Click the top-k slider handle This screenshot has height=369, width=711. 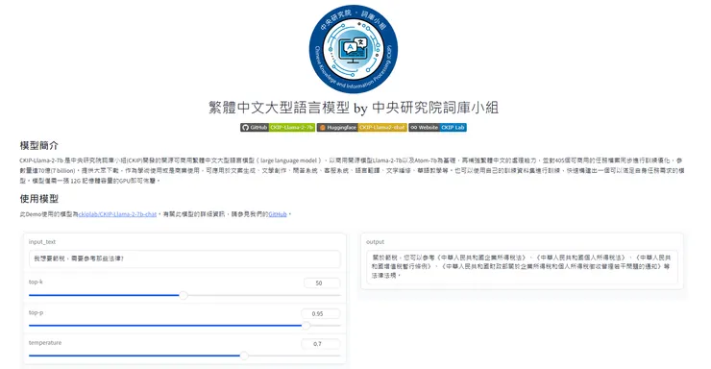[x=184, y=295]
